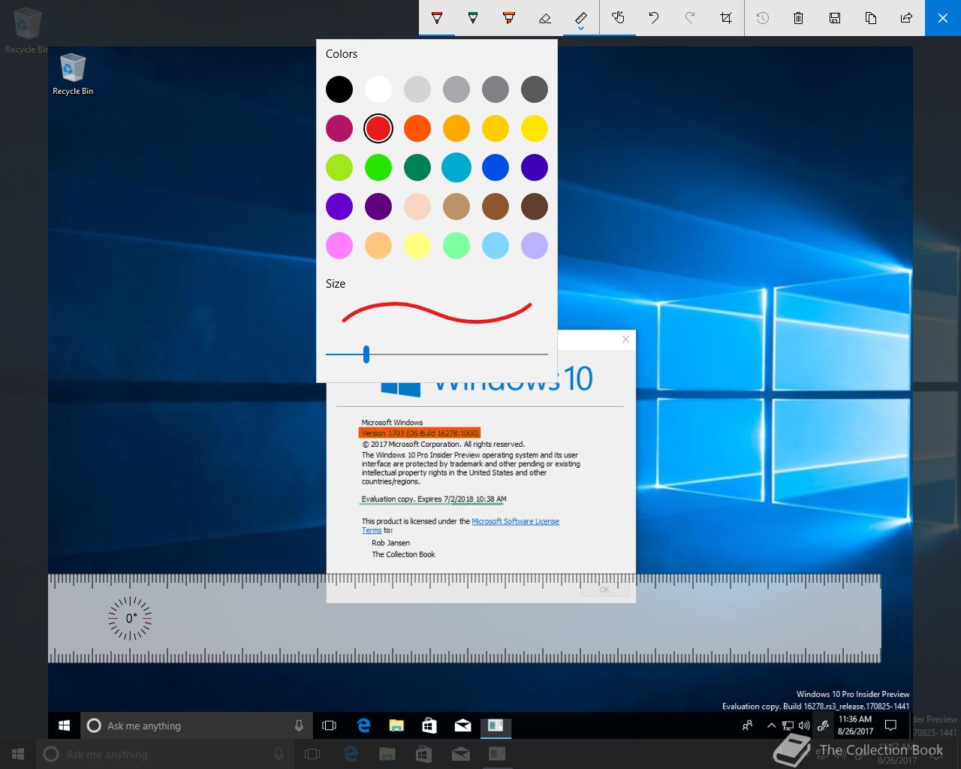Open Mail from captured taskbar

point(462,725)
